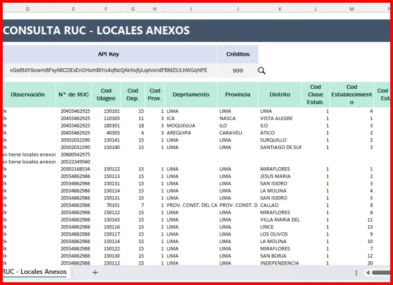The image size is (393, 285).
Task: Select the NASCA province cell
Action: [x=237, y=118]
